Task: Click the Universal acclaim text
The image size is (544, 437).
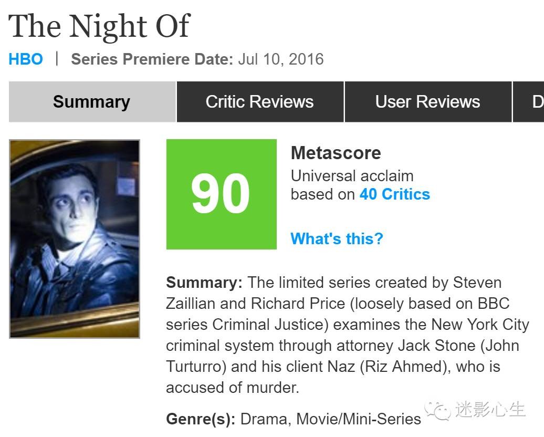Action: (x=352, y=176)
